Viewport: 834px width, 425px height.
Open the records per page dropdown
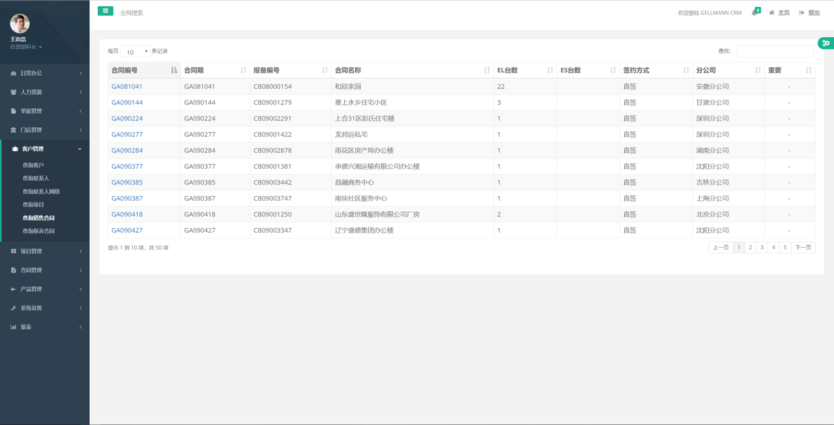[136, 51]
